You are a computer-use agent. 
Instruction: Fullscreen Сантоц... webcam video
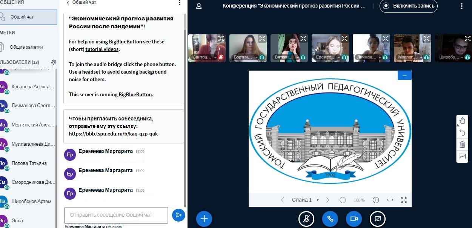point(221,38)
